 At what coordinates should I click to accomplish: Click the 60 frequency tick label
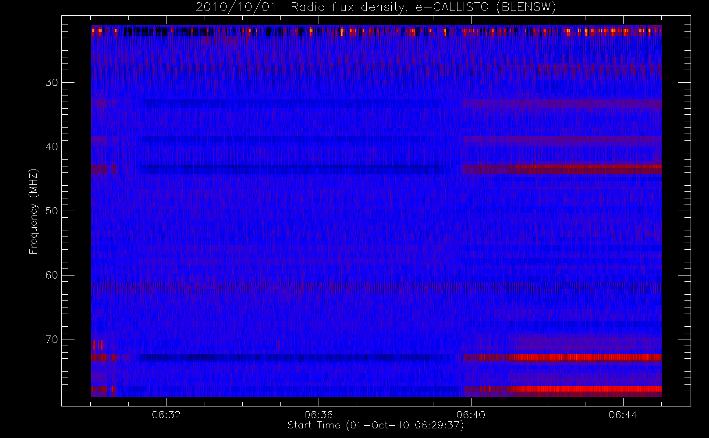[52, 275]
